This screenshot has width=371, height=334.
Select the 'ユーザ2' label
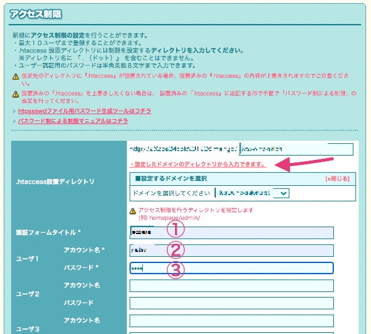pyautogui.click(x=27, y=294)
